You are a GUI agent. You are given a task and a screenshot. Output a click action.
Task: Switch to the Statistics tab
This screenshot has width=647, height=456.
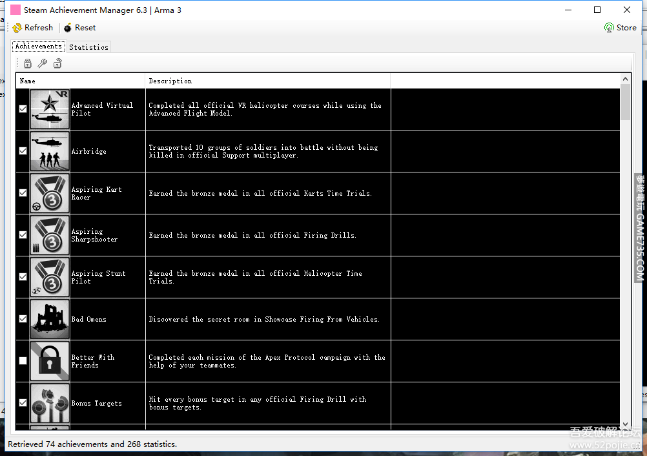pyautogui.click(x=88, y=47)
